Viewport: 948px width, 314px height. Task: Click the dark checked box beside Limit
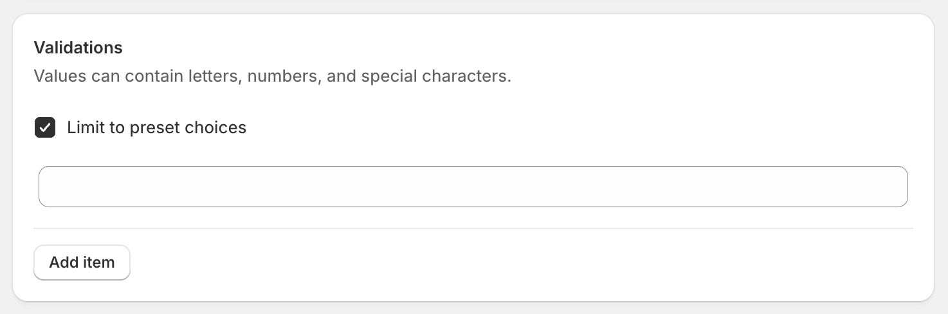coord(45,127)
